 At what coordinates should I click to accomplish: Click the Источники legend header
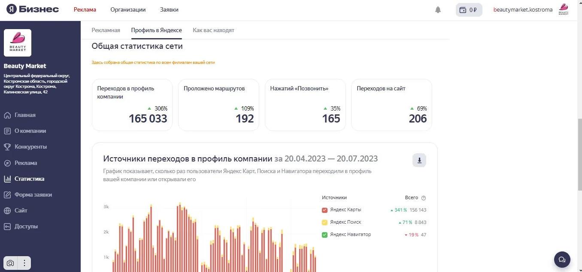point(334,197)
